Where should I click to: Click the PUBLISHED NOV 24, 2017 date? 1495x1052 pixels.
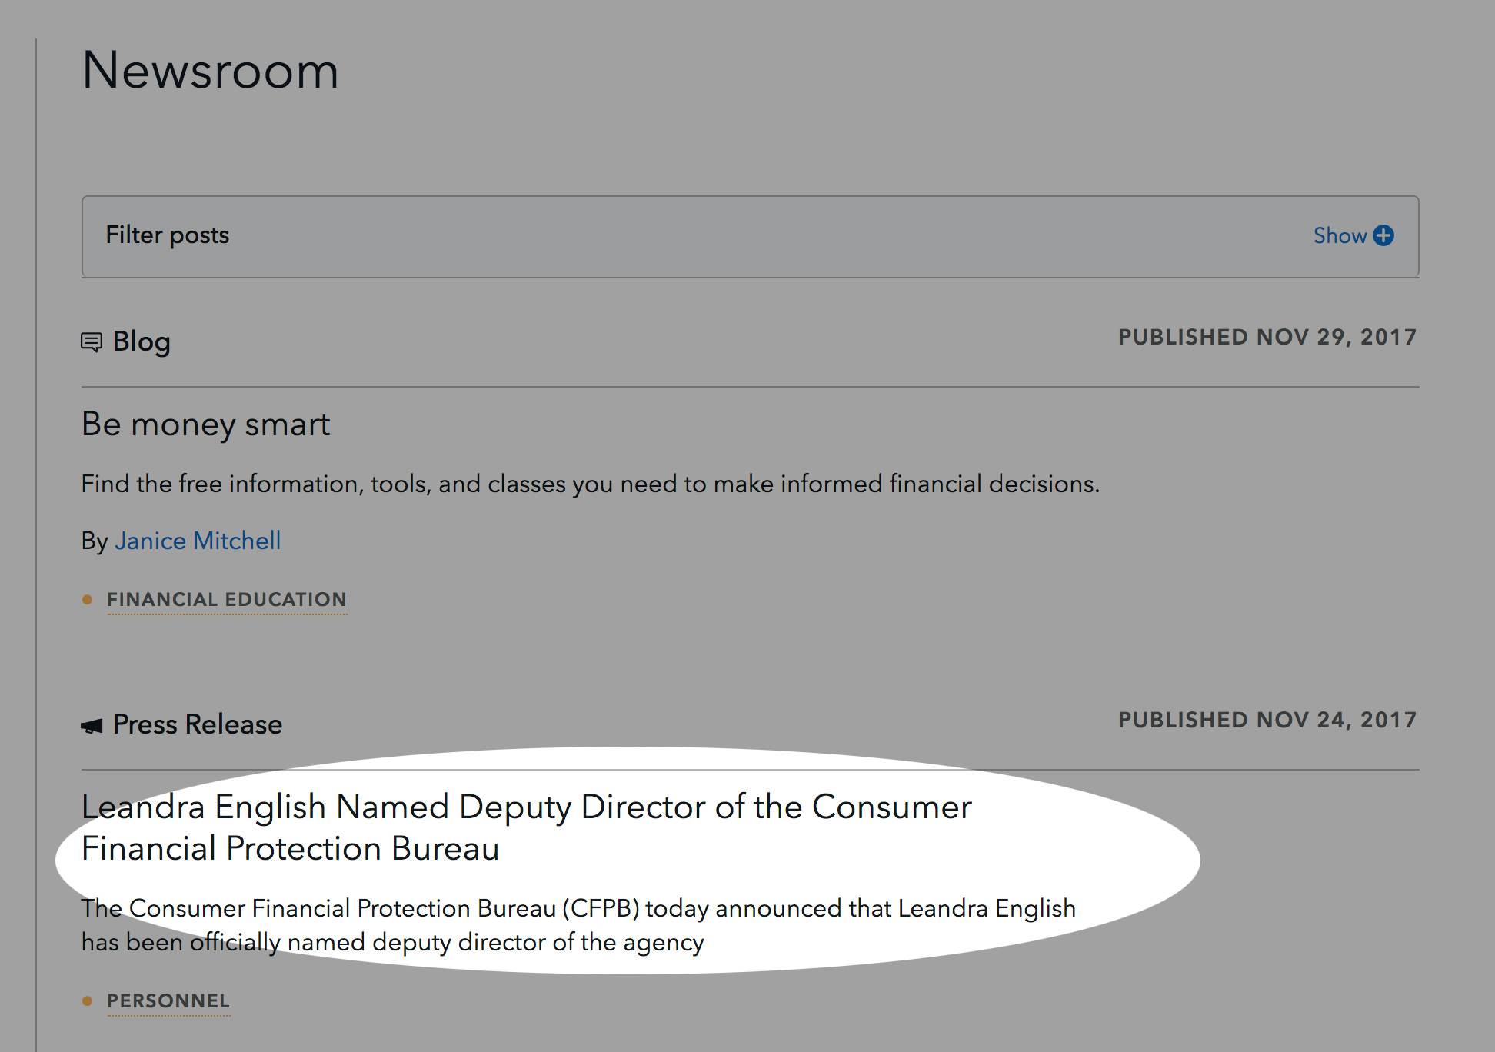(1267, 720)
